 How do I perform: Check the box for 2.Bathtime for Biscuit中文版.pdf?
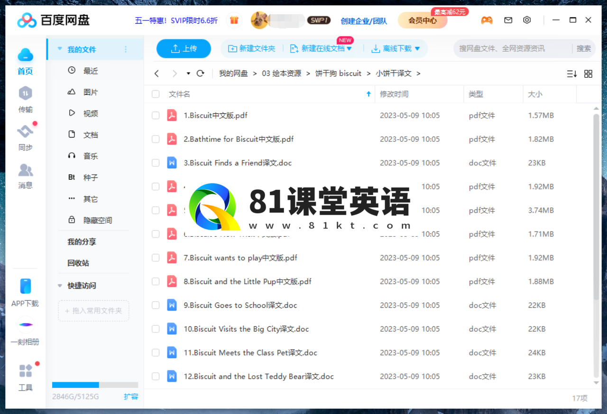point(156,139)
